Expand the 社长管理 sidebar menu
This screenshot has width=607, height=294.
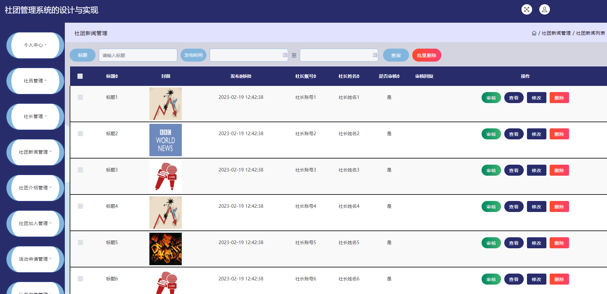(35, 117)
